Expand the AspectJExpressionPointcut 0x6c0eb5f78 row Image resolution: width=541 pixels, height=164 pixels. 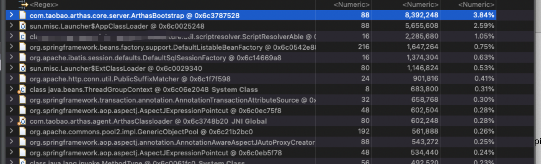coord(11,152)
